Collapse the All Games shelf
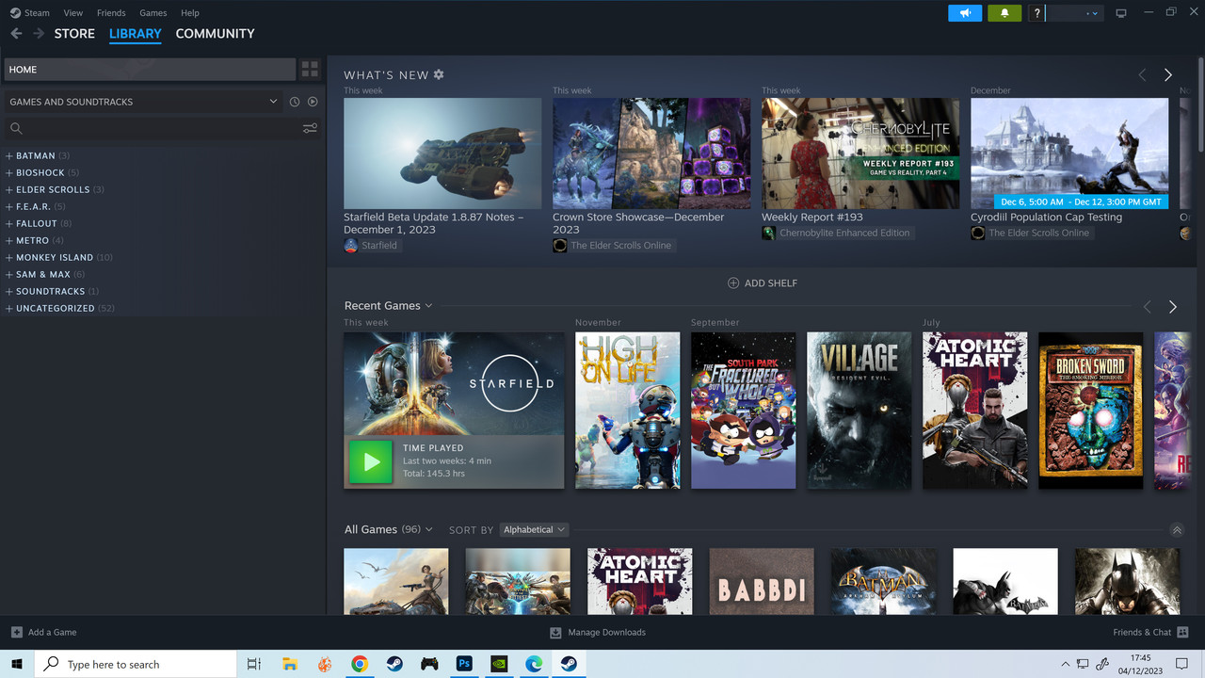 pos(1177,530)
